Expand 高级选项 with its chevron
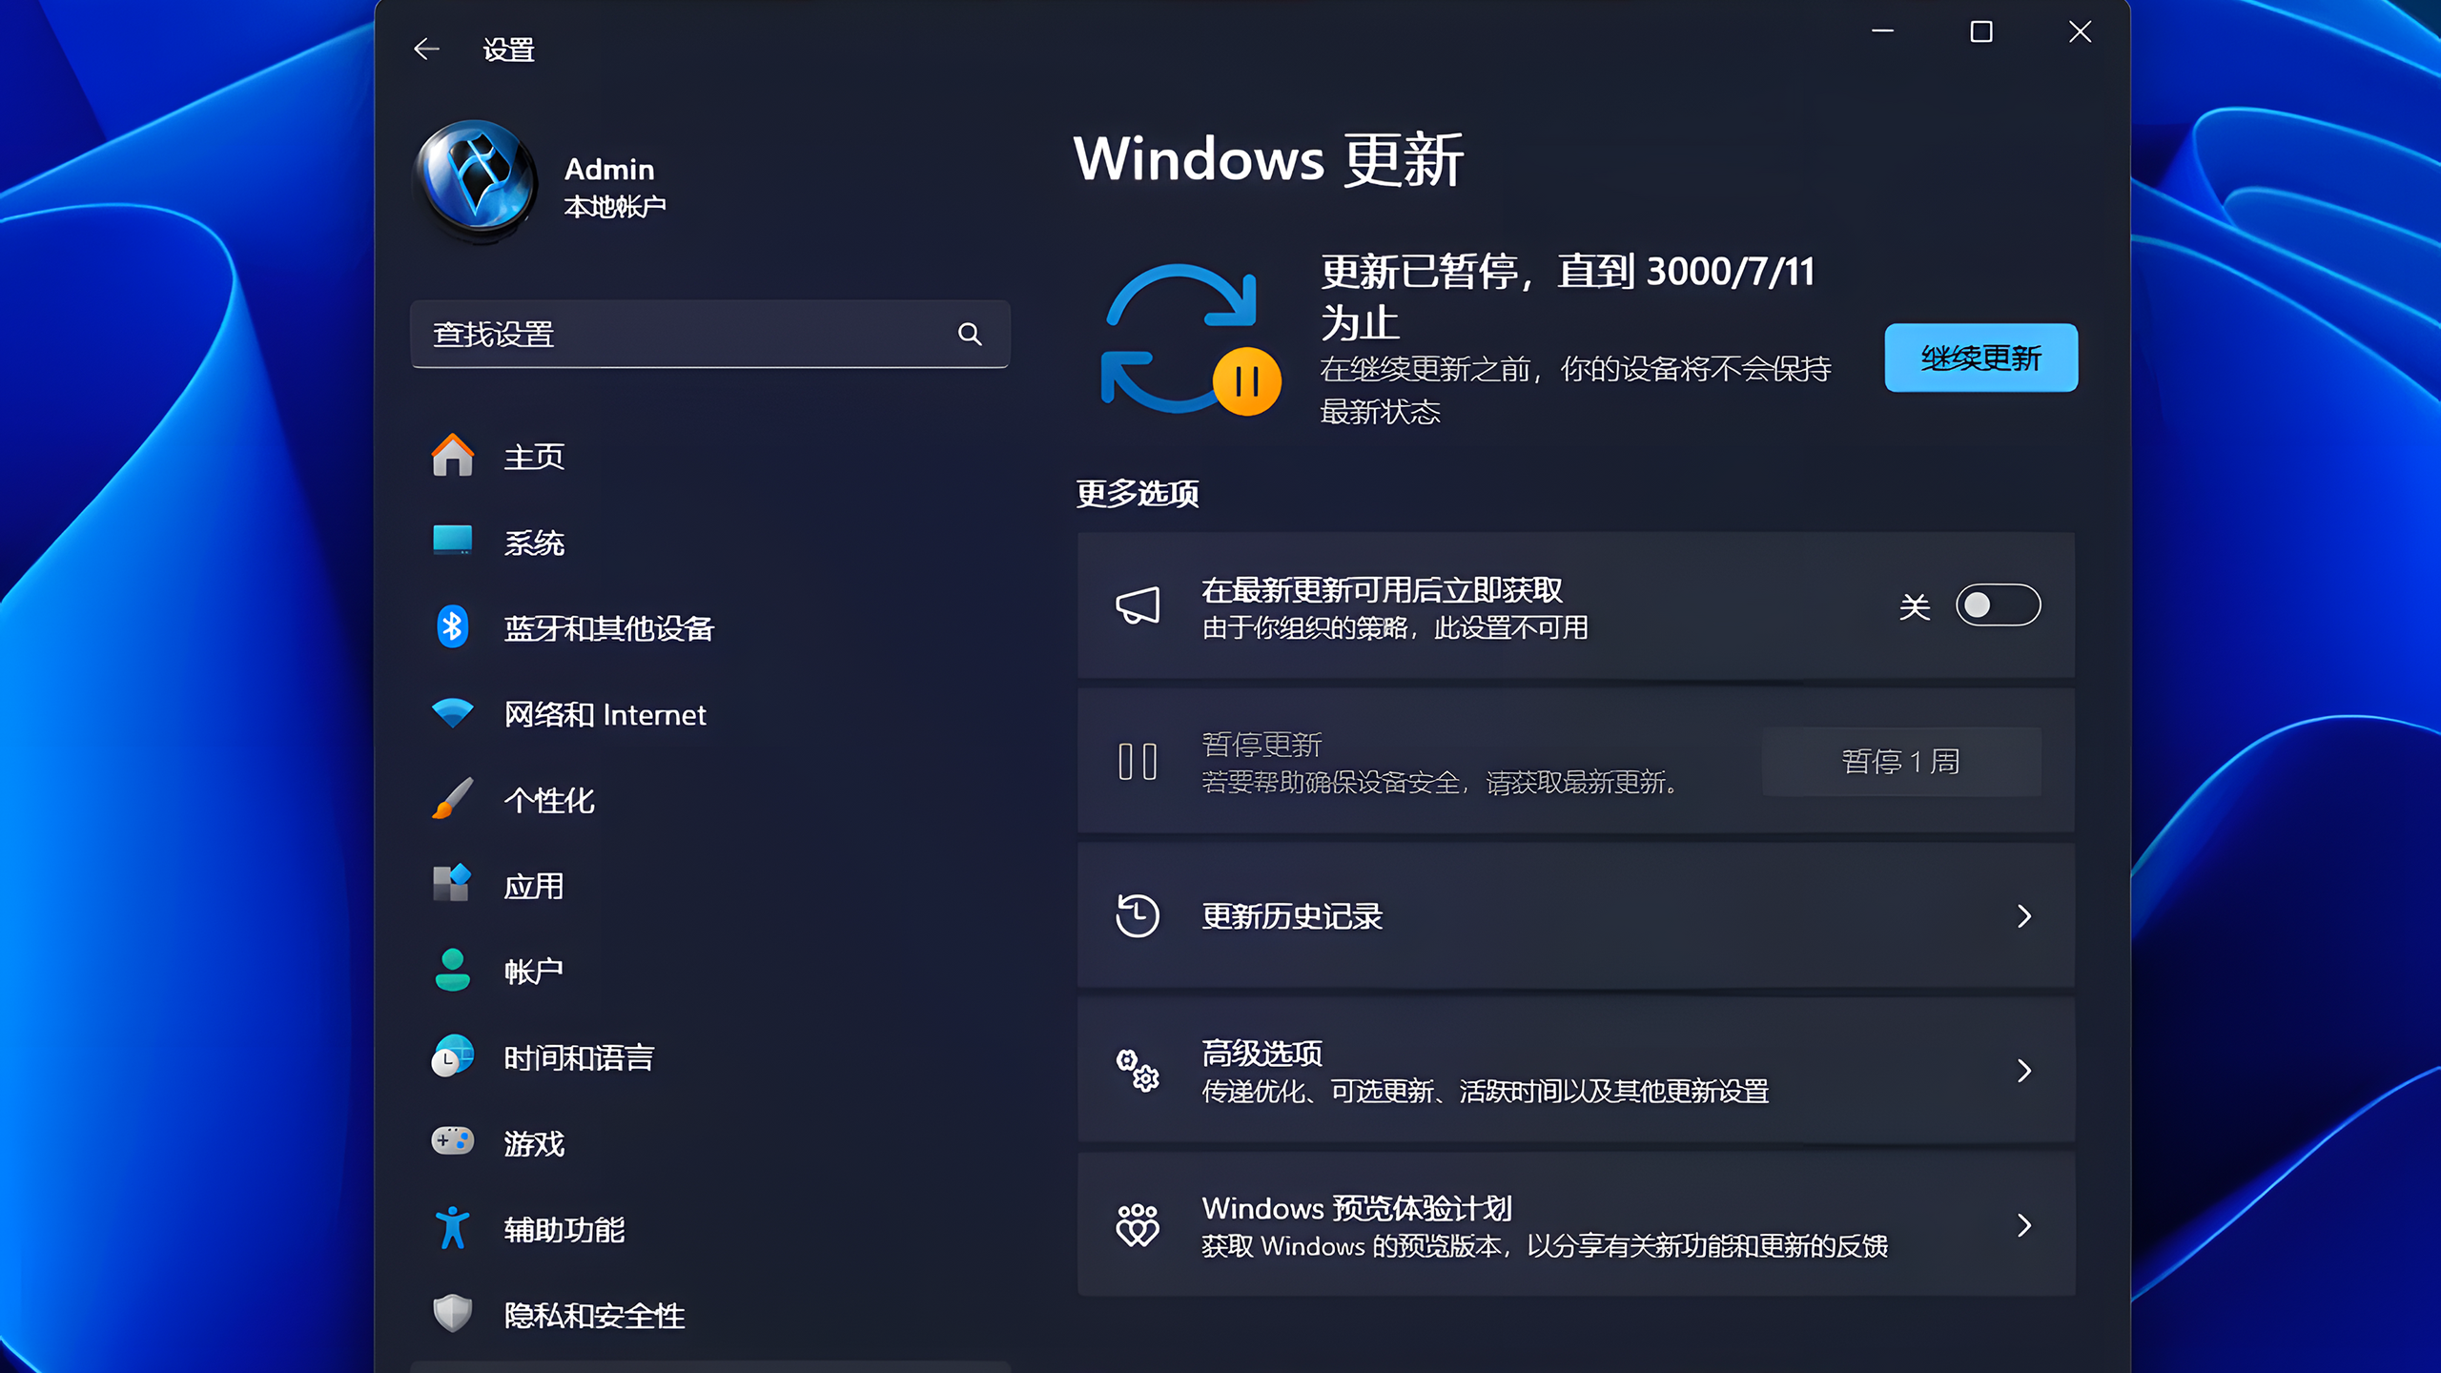This screenshot has height=1373, width=2441. [2024, 1070]
